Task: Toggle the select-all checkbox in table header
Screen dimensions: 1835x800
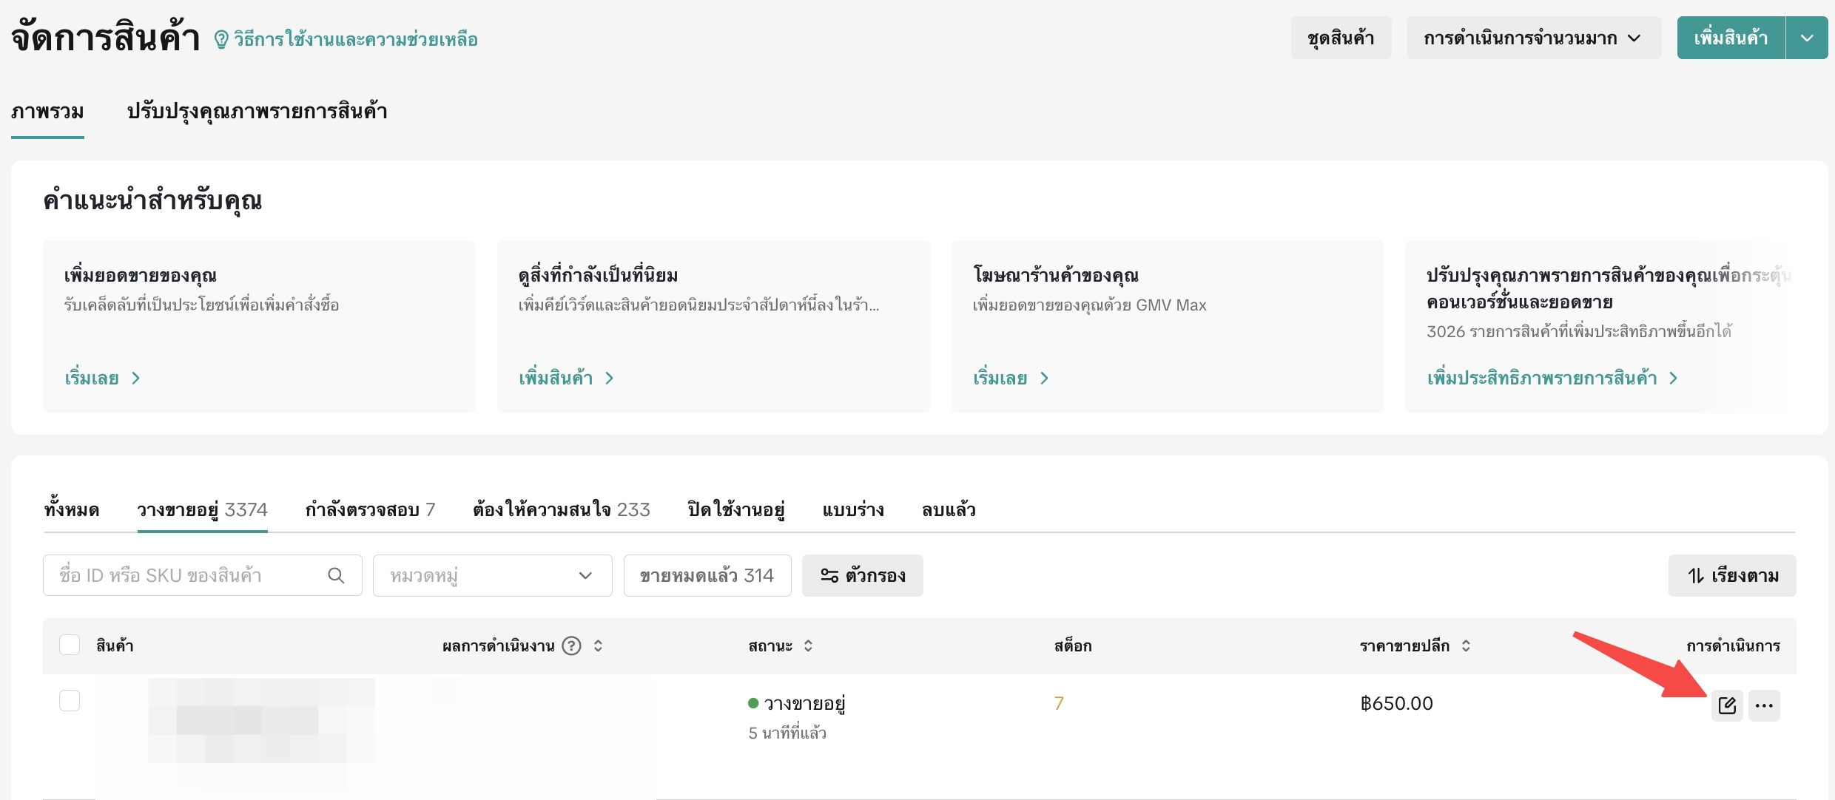Action: pyautogui.click(x=70, y=645)
